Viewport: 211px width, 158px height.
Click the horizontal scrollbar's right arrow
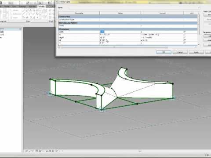(196, 47)
